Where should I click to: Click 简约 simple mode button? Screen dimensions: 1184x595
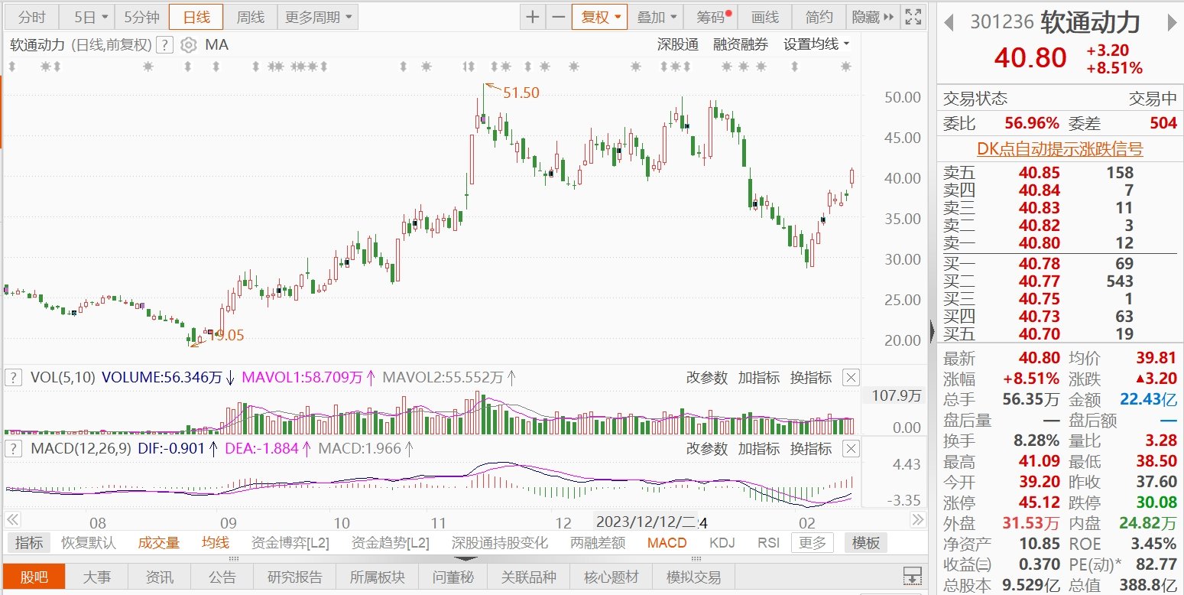pos(819,17)
